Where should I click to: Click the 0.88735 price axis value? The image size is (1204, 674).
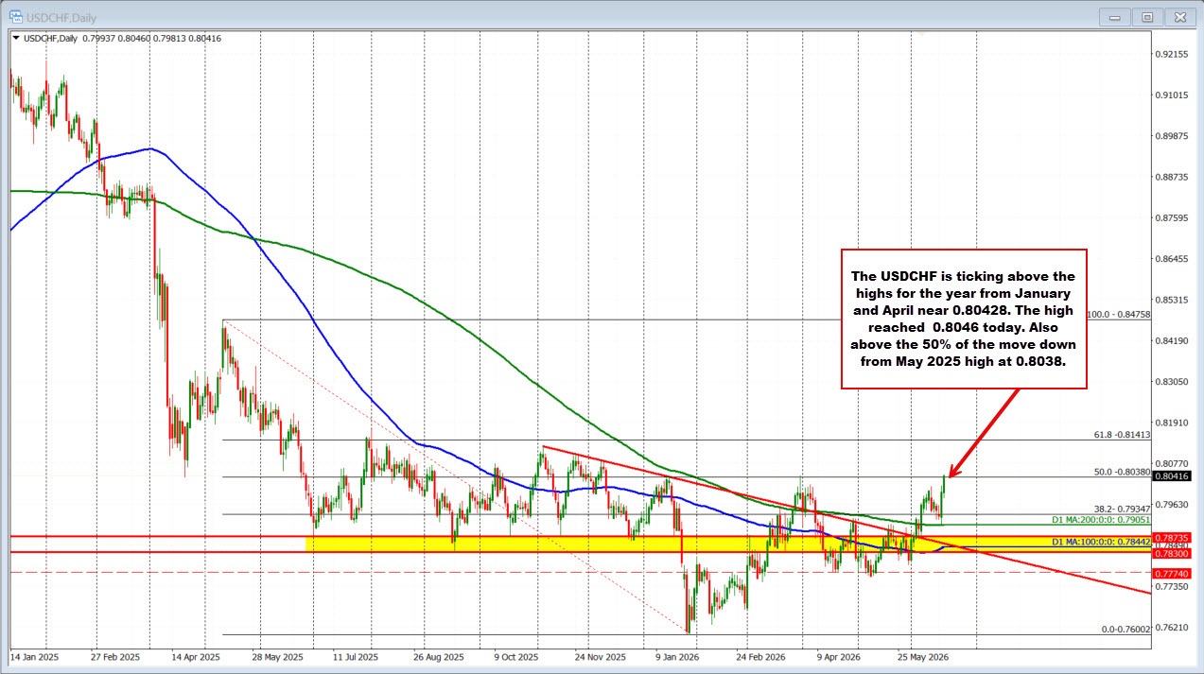click(1172, 177)
